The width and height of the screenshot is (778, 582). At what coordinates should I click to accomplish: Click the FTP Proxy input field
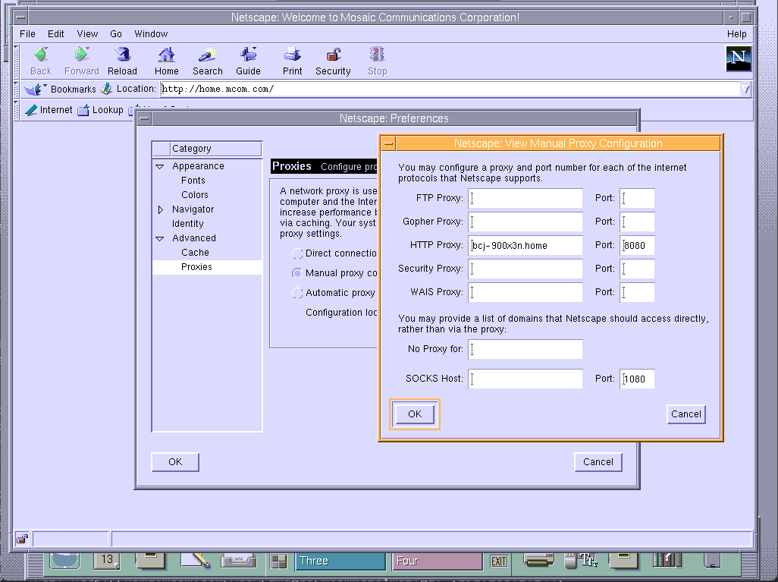click(x=525, y=199)
